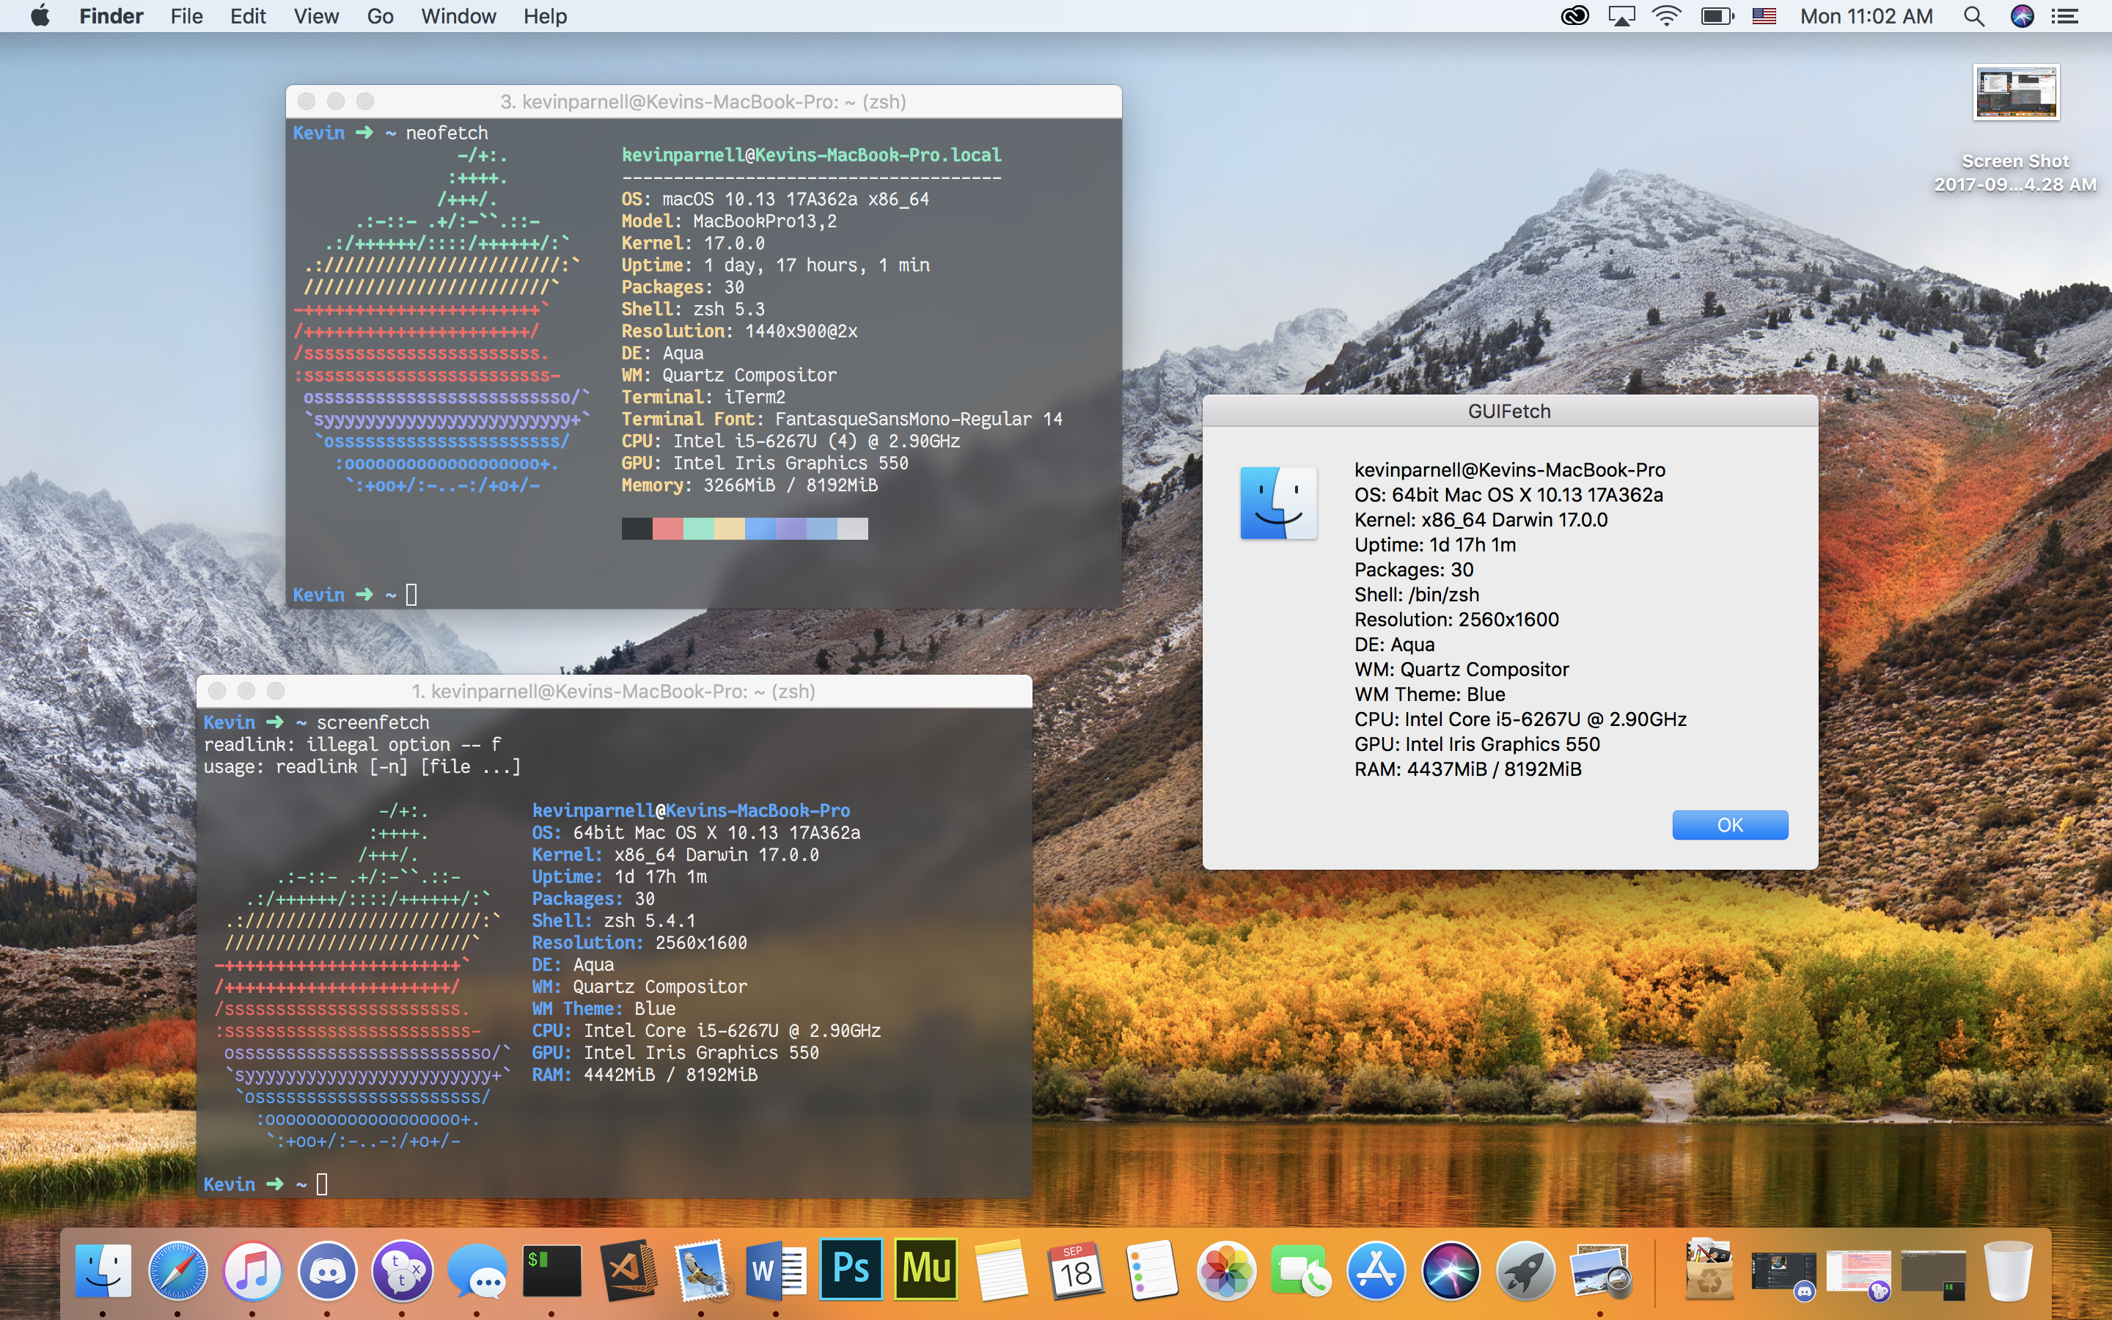
Task: Open Spotlight search in menu bar
Action: [x=1974, y=15]
